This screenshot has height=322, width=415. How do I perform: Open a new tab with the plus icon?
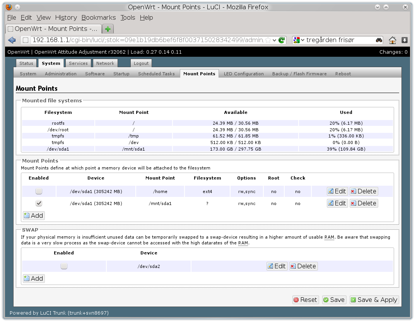[x=108, y=29]
